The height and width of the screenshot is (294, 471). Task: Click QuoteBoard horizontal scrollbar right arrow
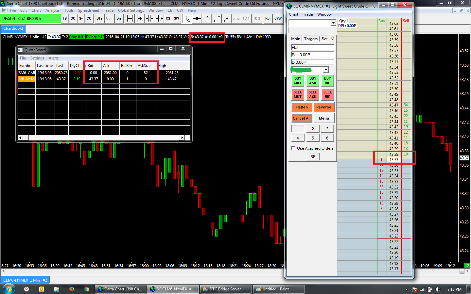click(182, 138)
